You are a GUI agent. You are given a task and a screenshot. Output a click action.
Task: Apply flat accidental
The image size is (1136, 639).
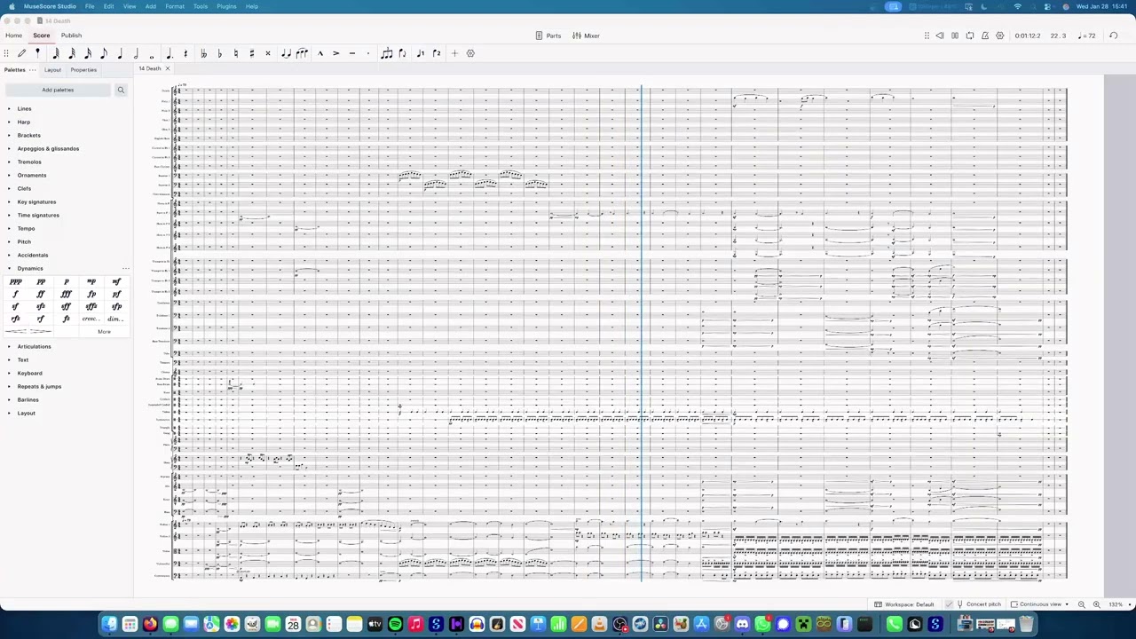[x=219, y=53]
